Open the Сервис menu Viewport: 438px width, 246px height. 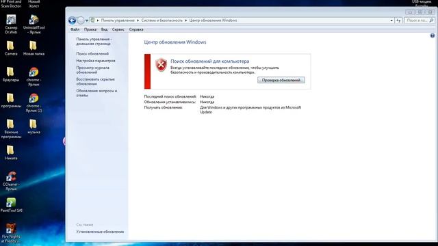click(x=118, y=29)
